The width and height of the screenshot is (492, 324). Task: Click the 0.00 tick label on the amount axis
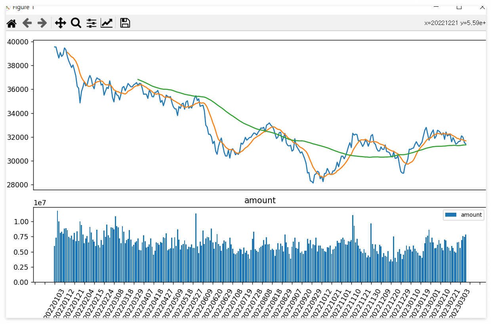[x=21, y=282]
